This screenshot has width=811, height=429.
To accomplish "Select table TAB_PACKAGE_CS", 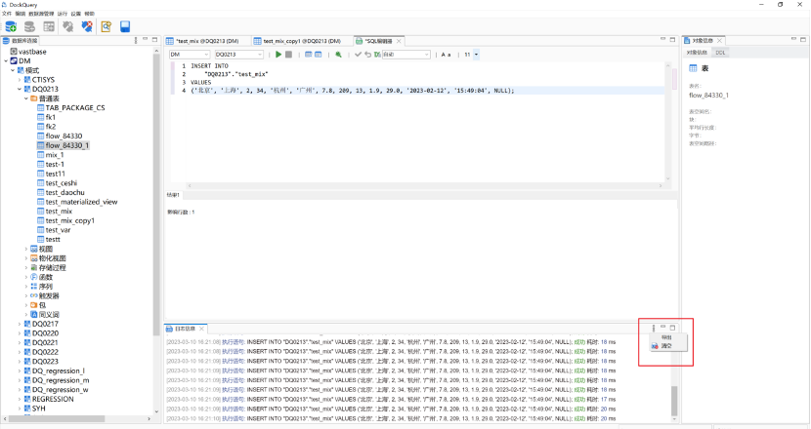I will (x=75, y=108).
